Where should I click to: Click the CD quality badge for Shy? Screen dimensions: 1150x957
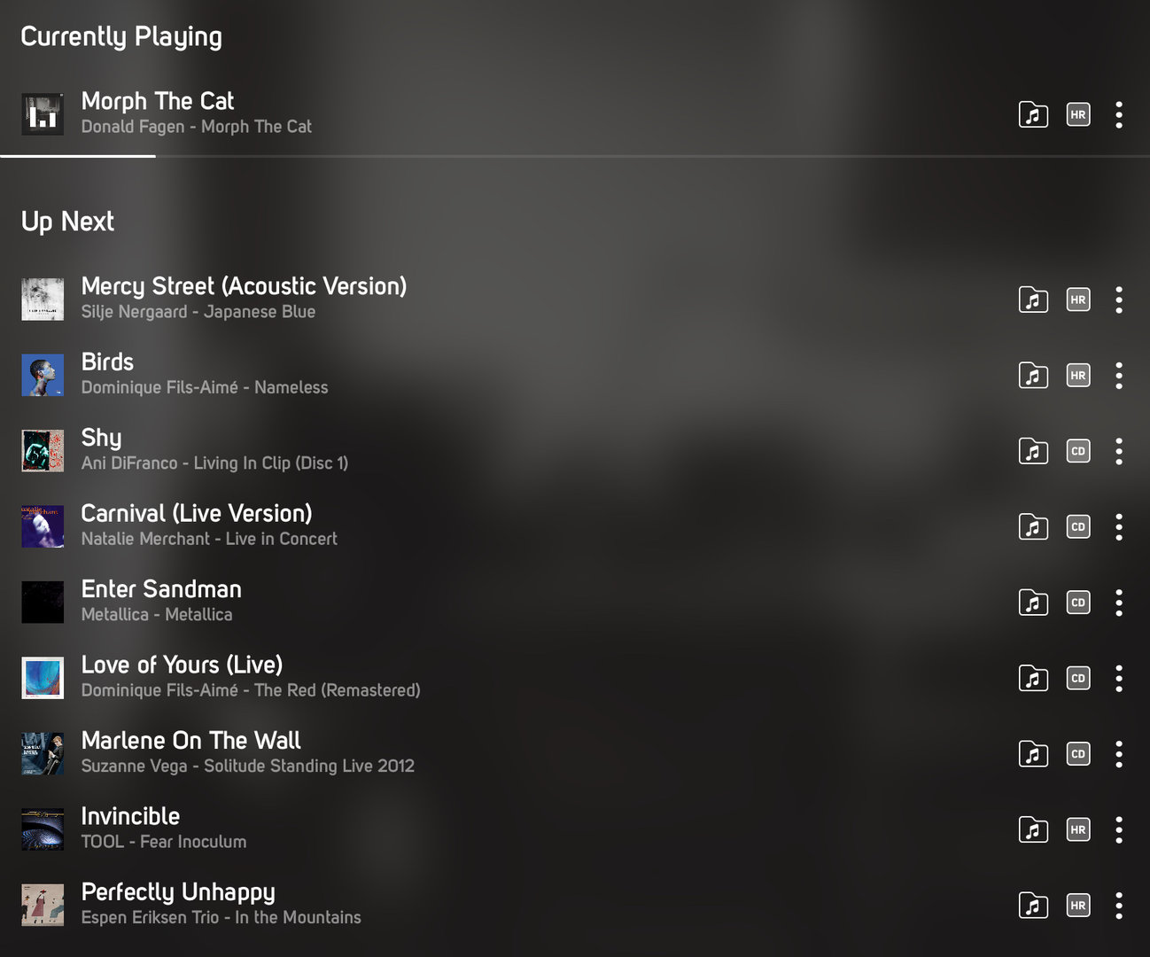1077,451
